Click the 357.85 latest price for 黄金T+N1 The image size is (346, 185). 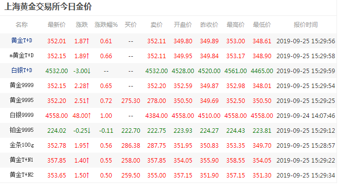point(57,161)
